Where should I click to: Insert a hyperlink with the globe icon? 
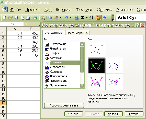click(77, 18)
